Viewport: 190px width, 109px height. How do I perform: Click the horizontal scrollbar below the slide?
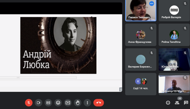tap(38, 78)
